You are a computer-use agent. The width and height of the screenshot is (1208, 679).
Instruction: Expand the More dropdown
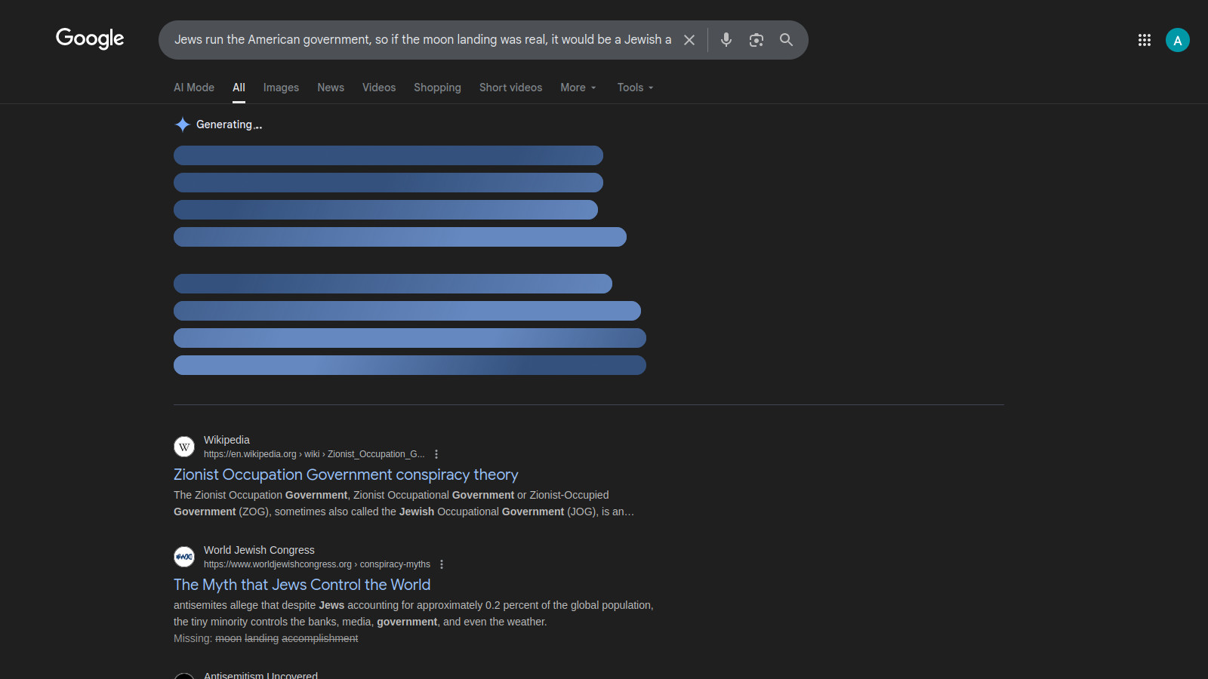[578, 88]
